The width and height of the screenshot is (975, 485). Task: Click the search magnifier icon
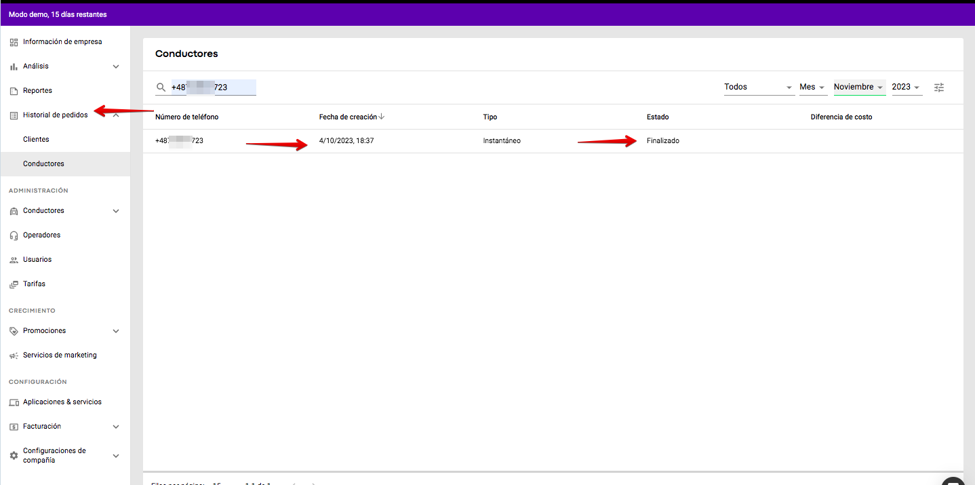click(x=161, y=88)
